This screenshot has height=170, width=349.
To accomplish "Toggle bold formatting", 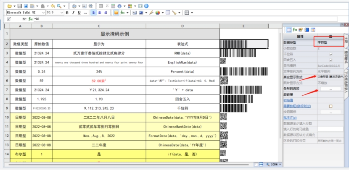I will tap(67, 13).
